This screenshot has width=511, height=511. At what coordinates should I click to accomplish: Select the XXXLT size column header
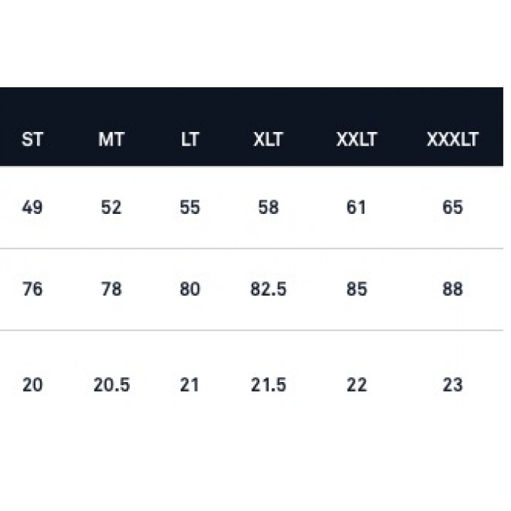(x=452, y=141)
